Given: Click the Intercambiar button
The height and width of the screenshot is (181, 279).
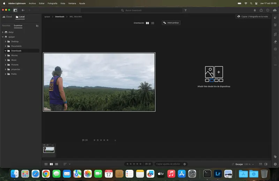Looking at the screenshot, I should pos(171,23).
